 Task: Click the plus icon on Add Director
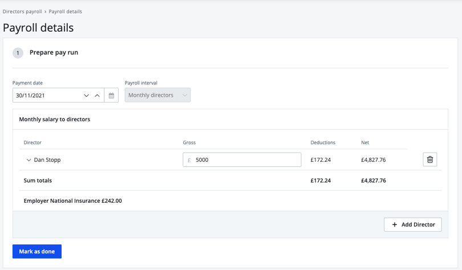395,225
